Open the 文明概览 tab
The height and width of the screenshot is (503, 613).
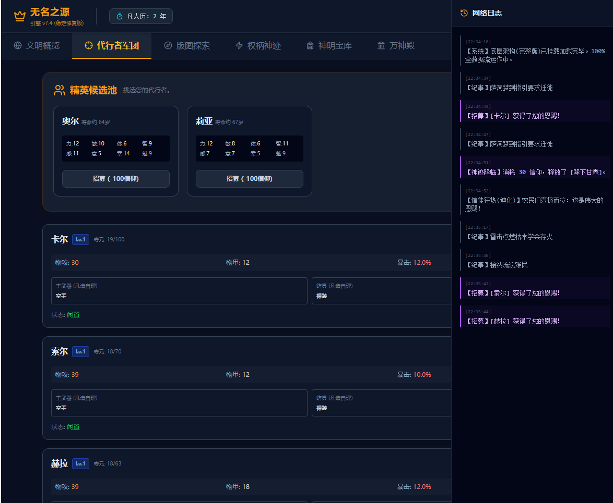tap(37, 46)
